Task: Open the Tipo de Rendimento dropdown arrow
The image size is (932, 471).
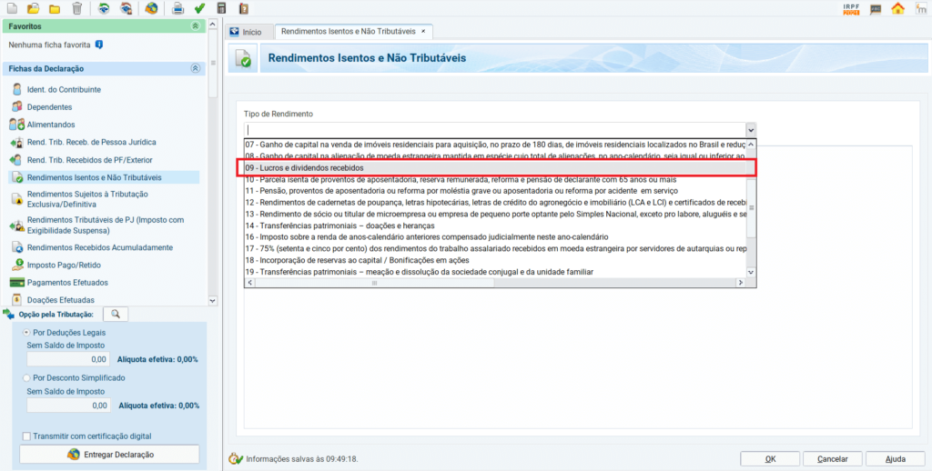Action: coord(751,129)
